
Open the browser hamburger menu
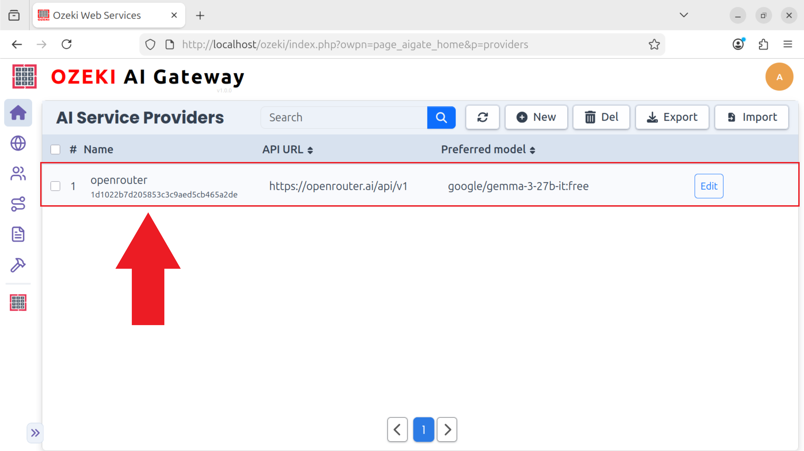788,44
